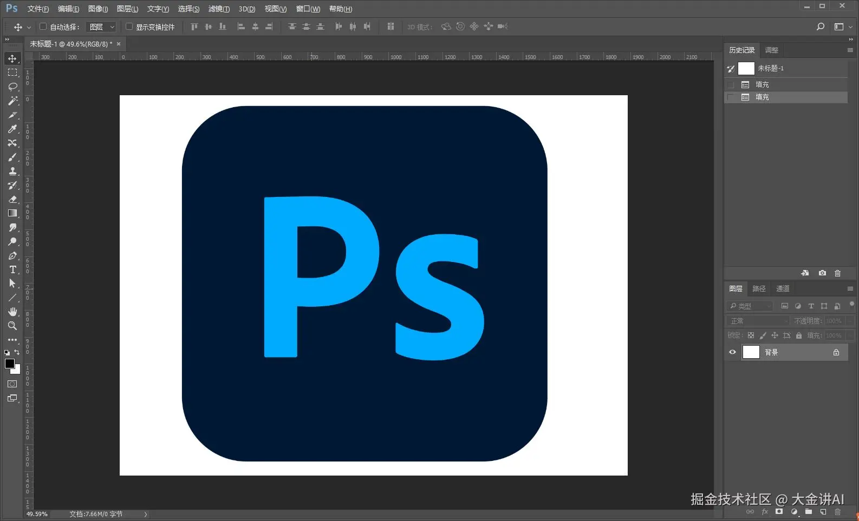Create new document from current state

click(805, 273)
